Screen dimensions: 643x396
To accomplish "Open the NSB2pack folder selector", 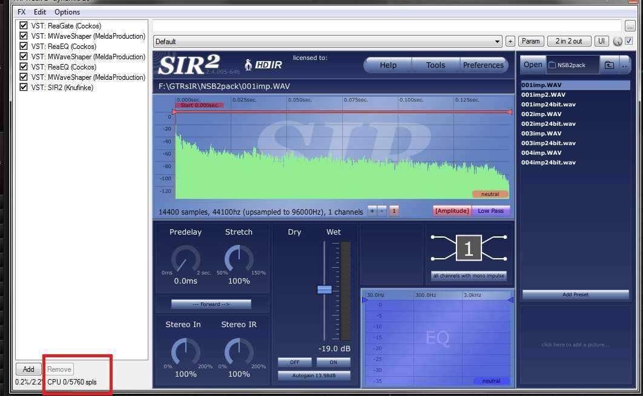I will point(573,65).
